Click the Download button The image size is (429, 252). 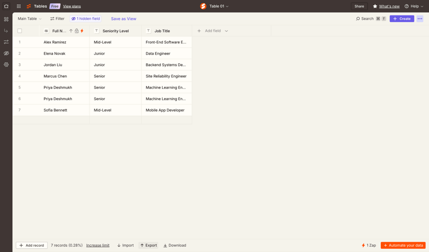[175, 246]
